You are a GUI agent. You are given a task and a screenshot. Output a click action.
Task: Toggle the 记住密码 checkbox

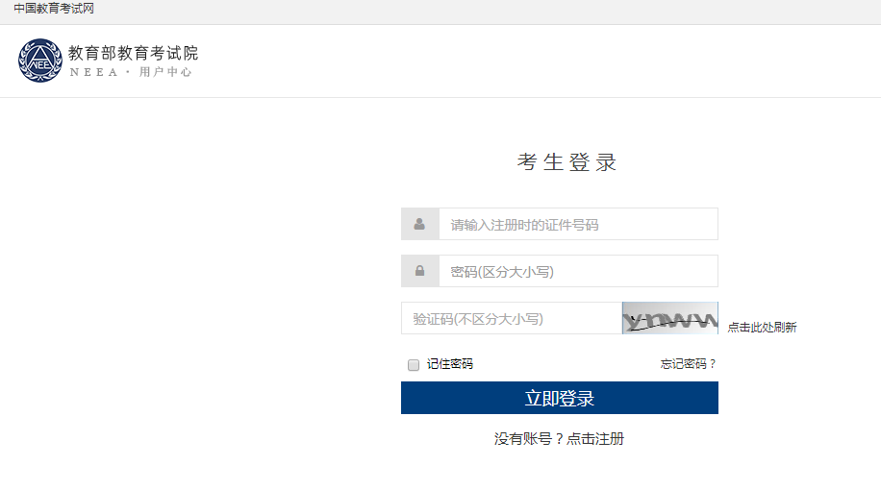[x=414, y=365]
